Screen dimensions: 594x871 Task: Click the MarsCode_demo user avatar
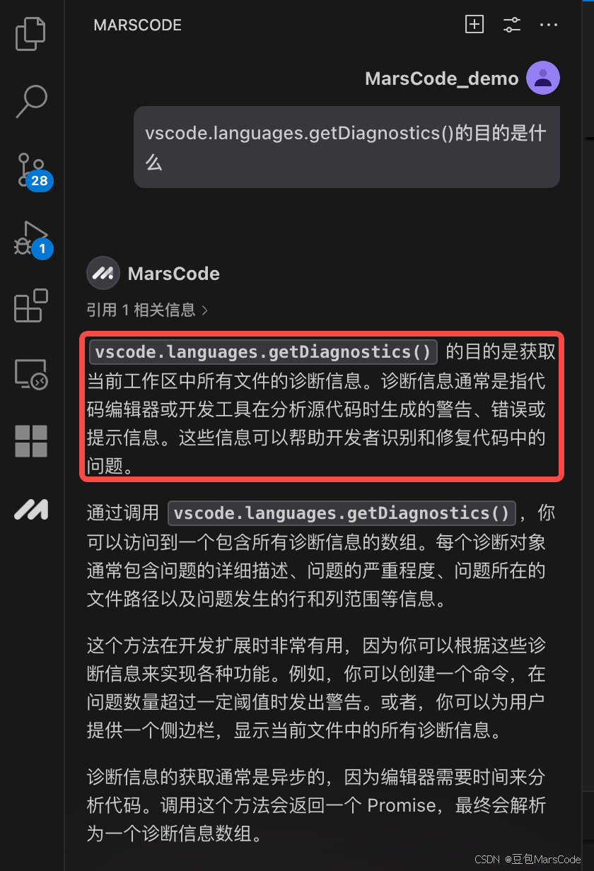(x=543, y=78)
